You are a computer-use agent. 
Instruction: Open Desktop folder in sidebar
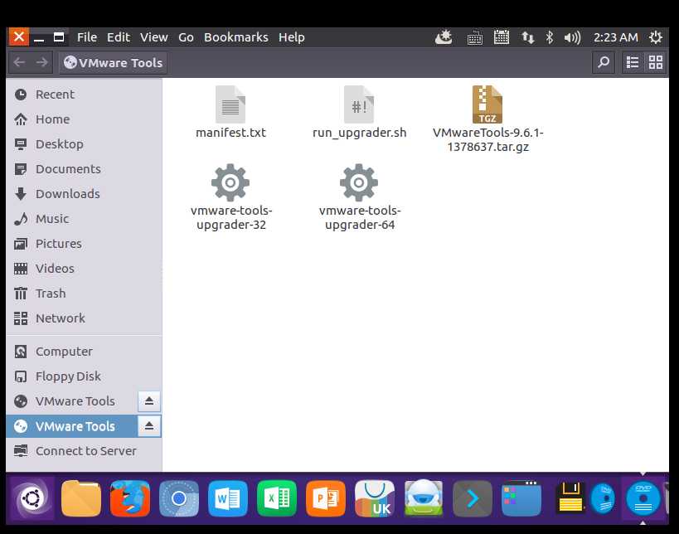pos(84,144)
